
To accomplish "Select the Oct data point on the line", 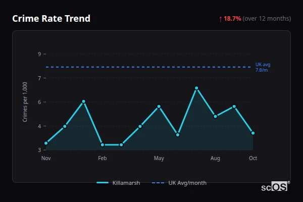I will click(253, 133).
